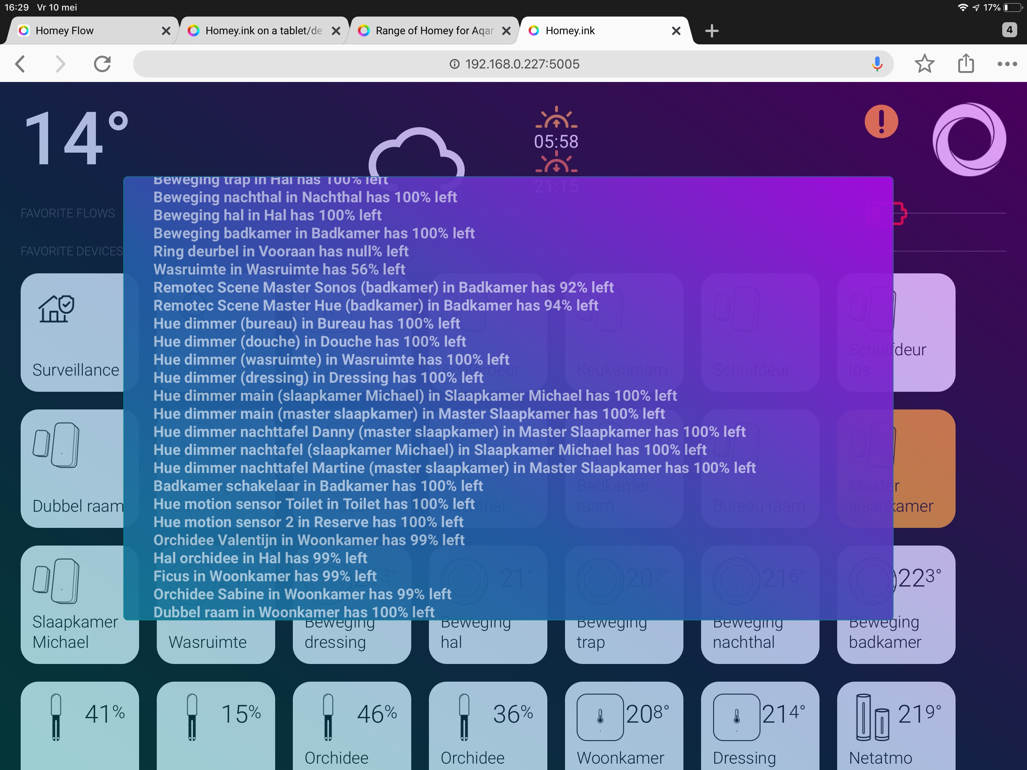Open the browser three-dot overflow menu
Image resolution: width=1027 pixels, height=770 pixels.
(1006, 64)
